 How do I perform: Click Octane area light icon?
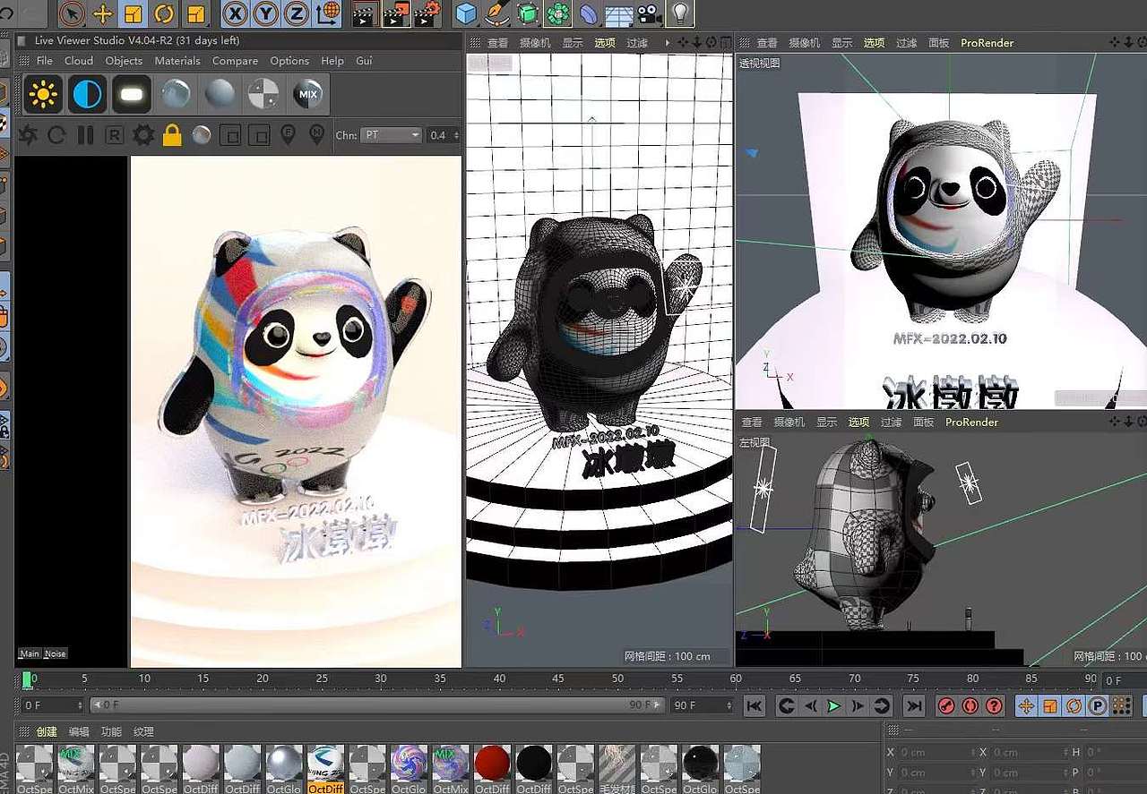pos(132,94)
